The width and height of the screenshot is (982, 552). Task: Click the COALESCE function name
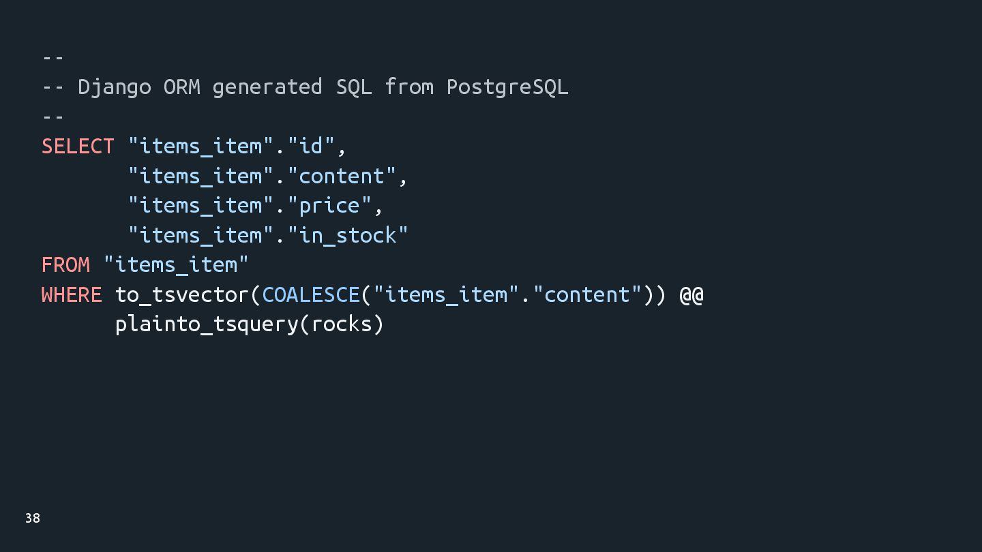pos(310,294)
